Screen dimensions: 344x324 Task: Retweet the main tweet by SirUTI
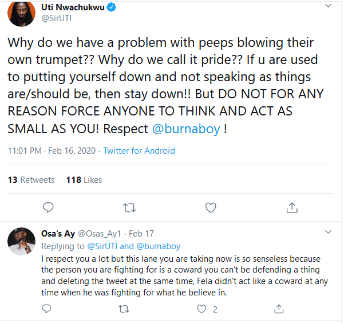pos(129,207)
